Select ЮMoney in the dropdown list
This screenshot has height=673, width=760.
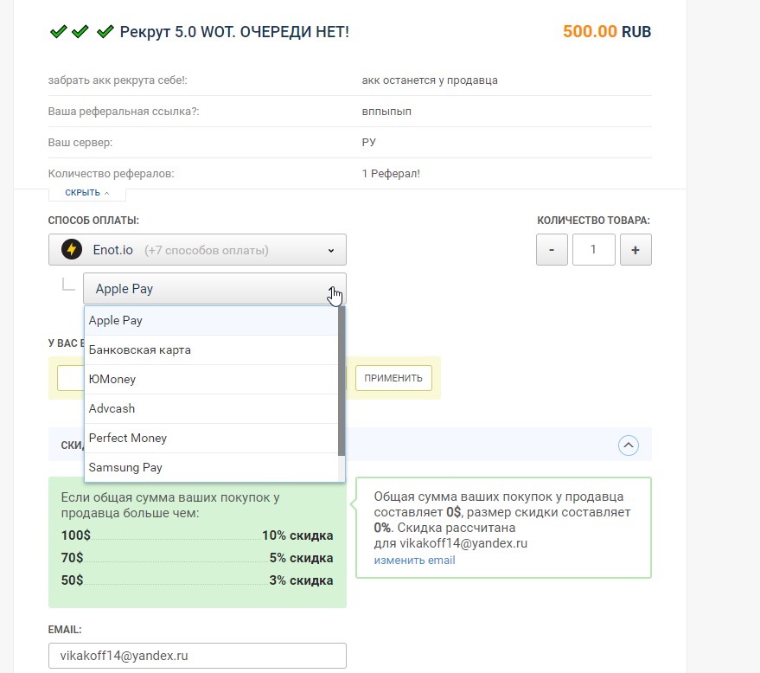coord(112,379)
